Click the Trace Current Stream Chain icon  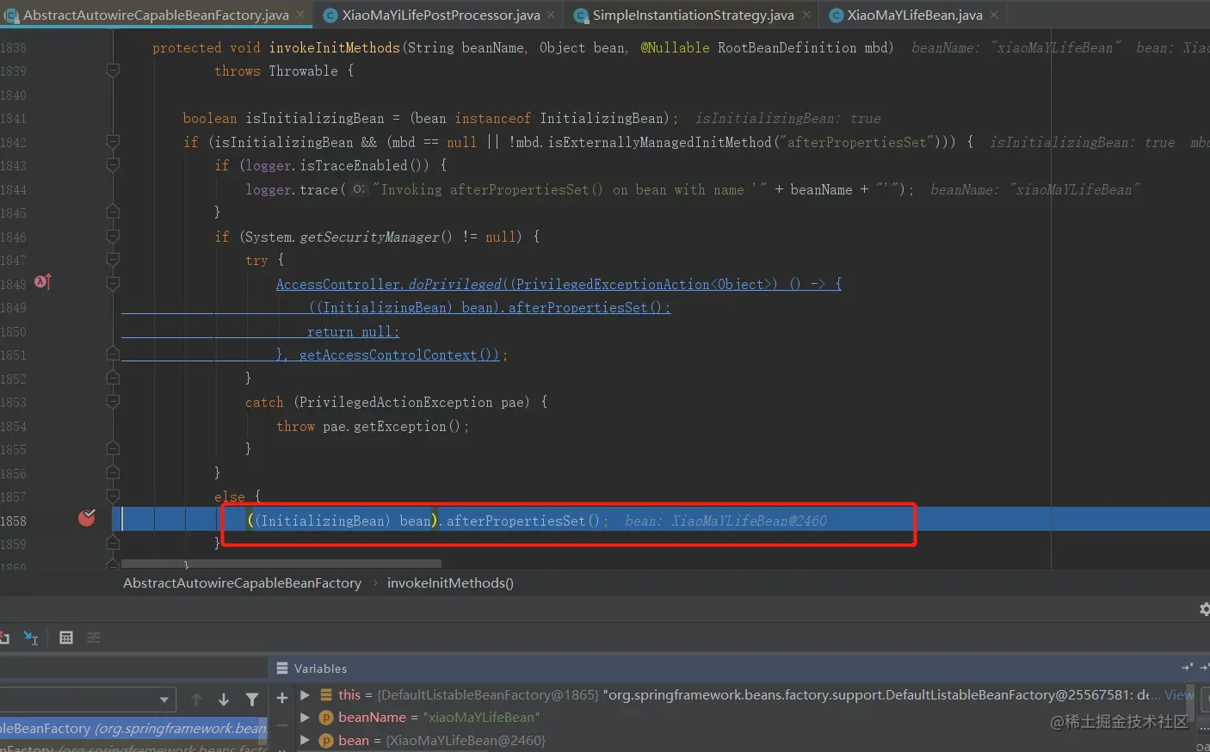[94, 638]
